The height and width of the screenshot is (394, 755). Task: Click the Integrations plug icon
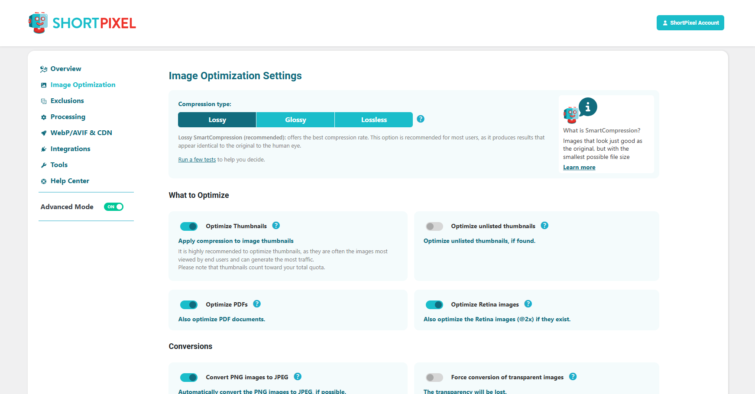click(44, 149)
